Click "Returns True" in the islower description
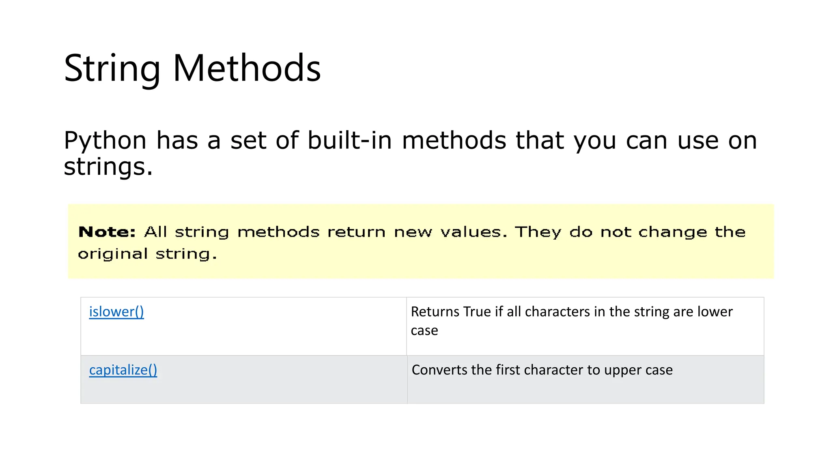Image resolution: width=831 pixels, height=467 pixels. pyautogui.click(x=451, y=312)
